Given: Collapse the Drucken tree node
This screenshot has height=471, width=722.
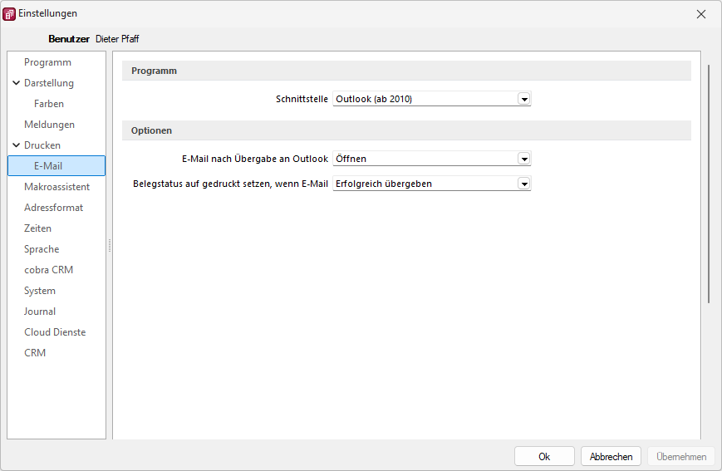Looking at the screenshot, I should (x=16, y=145).
